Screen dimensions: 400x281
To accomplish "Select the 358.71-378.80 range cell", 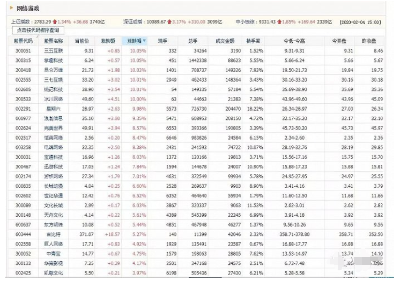I will coord(294,234).
